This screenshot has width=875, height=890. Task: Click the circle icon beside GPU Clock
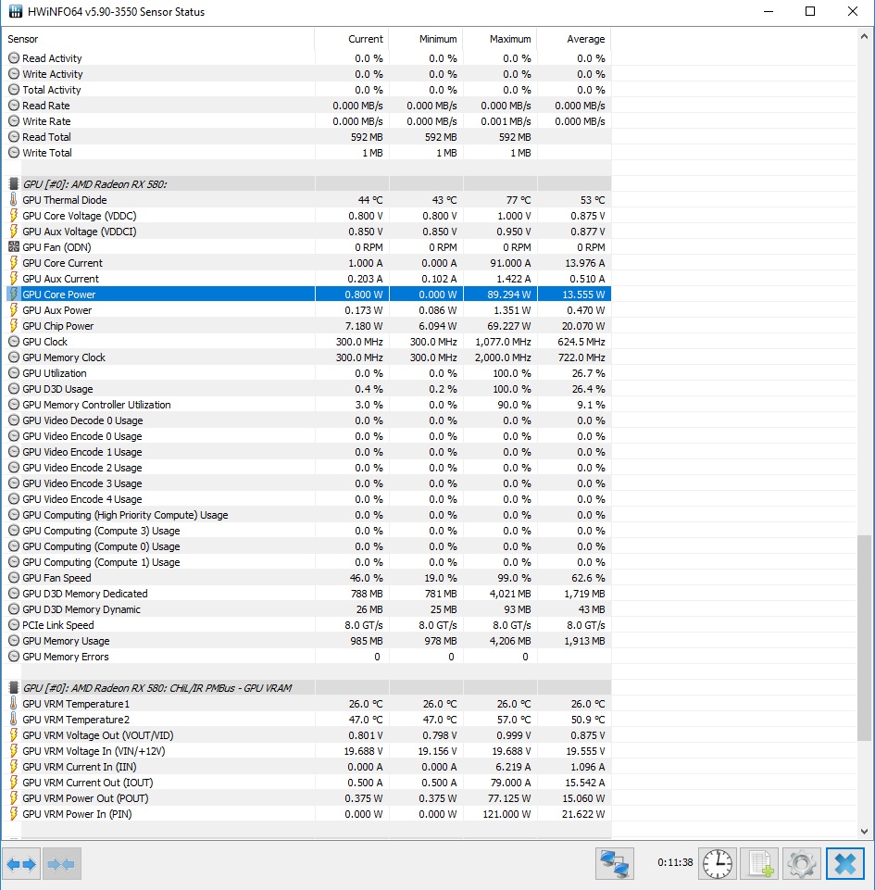[14, 342]
